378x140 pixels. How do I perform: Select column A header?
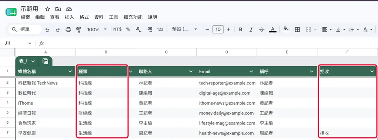coord(46,52)
